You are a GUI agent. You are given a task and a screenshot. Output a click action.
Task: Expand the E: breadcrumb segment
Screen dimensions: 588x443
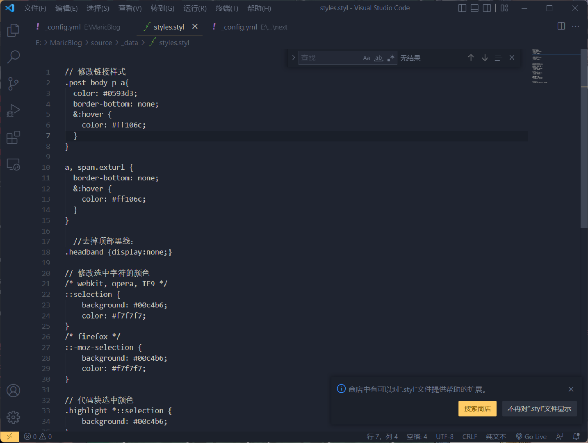(x=38, y=43)
